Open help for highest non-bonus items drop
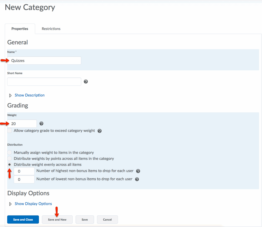 pos(138,171)
